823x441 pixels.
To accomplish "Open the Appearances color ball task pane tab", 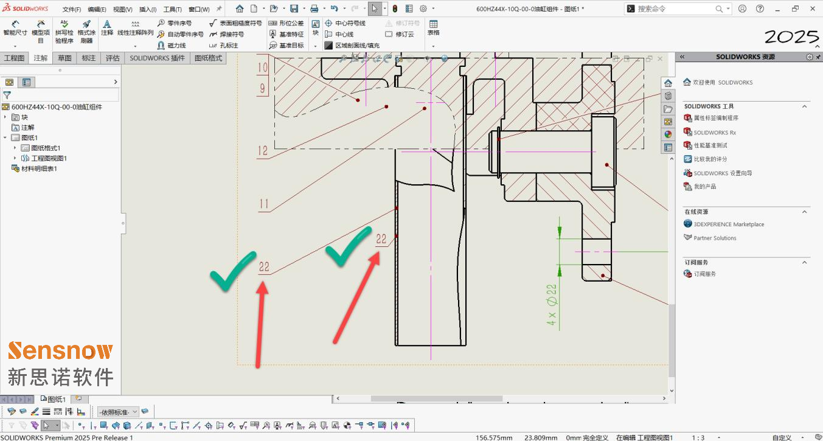I will 668,134.
